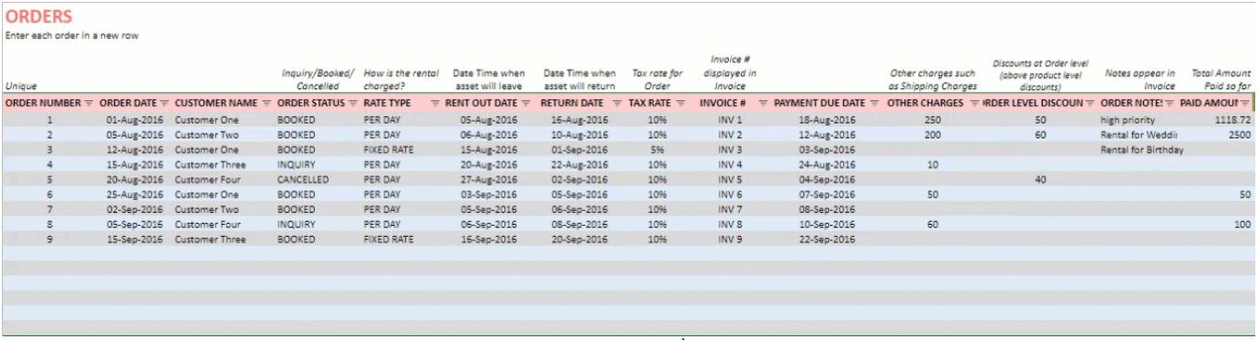The height and width of the screenshot is (340, 1259).
Task: Open the TAX RATE filter dropdown
Action: pyautogui.click(x=681, y=103)
